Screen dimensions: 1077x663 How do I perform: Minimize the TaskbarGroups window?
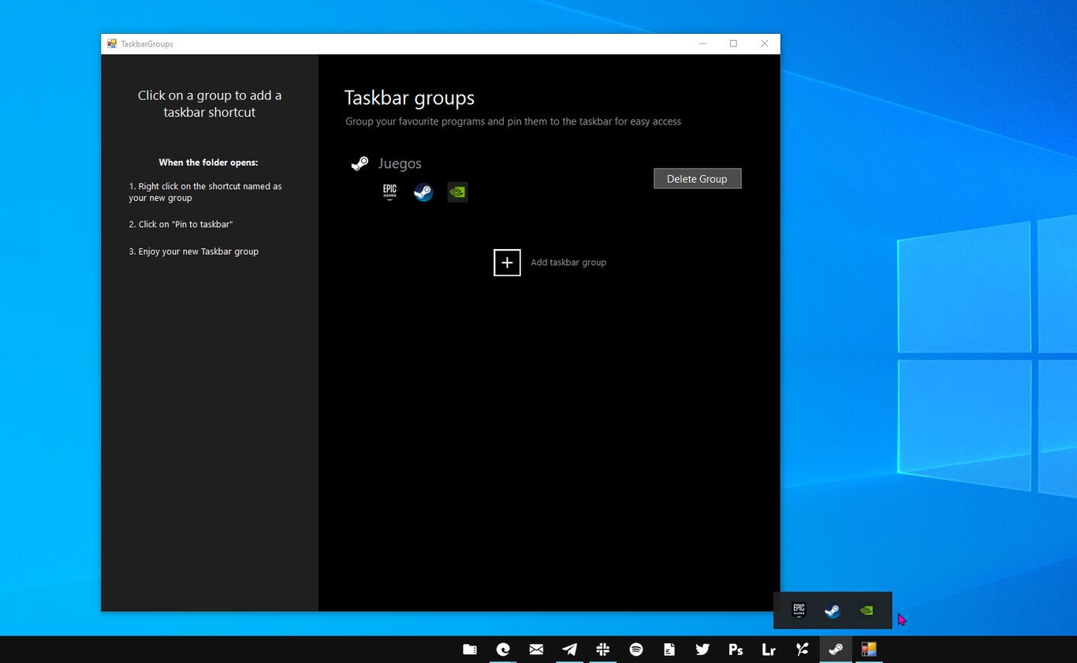pyautogui.click(x=702, y=44)
